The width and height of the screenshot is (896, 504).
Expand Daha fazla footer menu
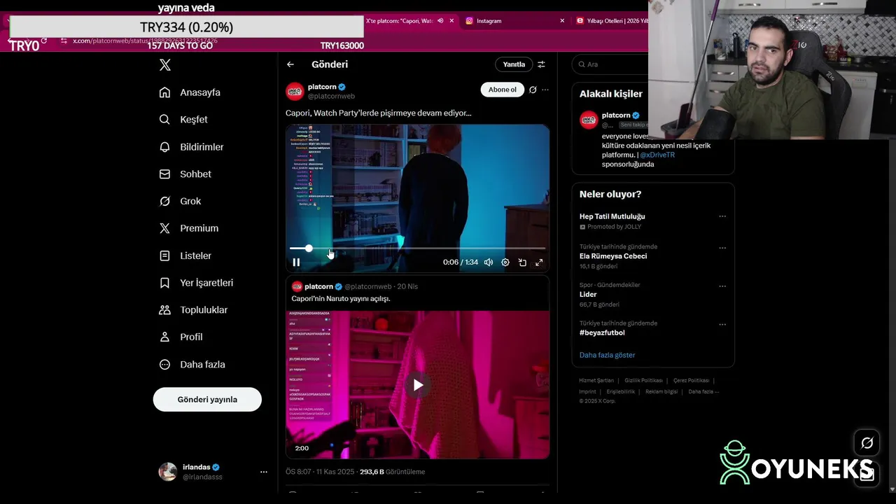click(703, 392)
